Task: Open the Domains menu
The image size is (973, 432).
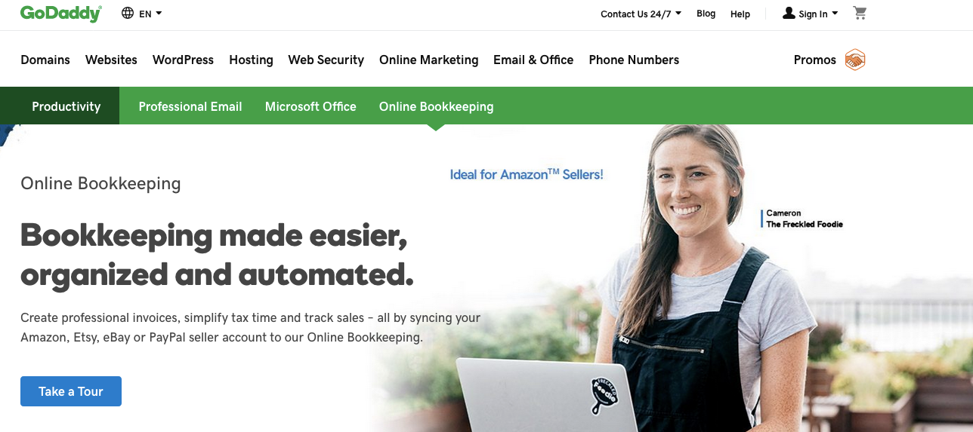Action: [x=45, y=60]
